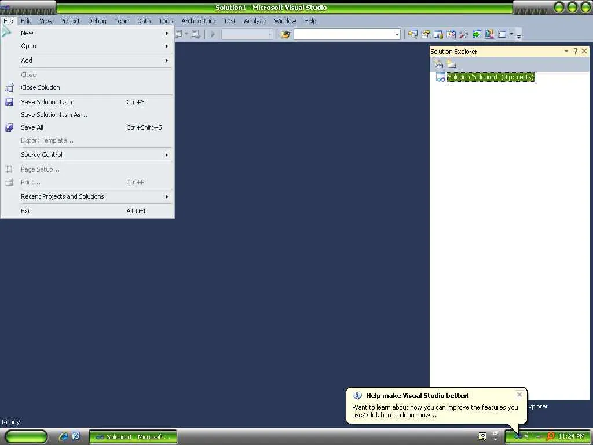The height and width of the screenshot is (445, 593).
Task: Expand the New submenu arrow
Action: tap(166, 33)
